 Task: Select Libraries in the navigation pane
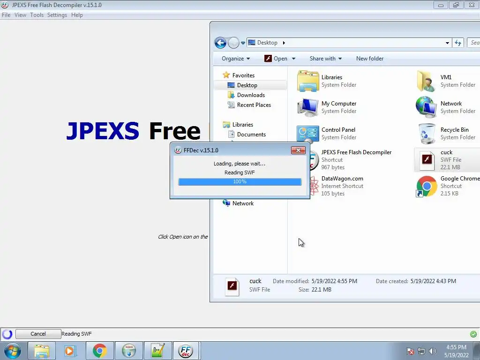pos(242,125)
